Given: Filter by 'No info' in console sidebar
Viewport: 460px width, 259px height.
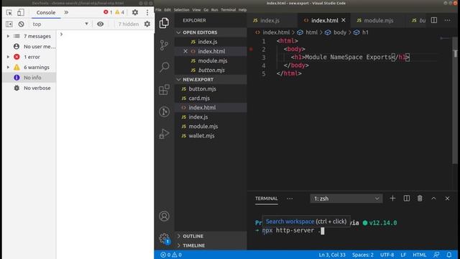Looking at the screenshot, I should click(x=29, y=78).
